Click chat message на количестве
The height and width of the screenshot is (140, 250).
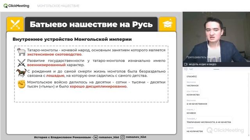click(x=195, y=131)
